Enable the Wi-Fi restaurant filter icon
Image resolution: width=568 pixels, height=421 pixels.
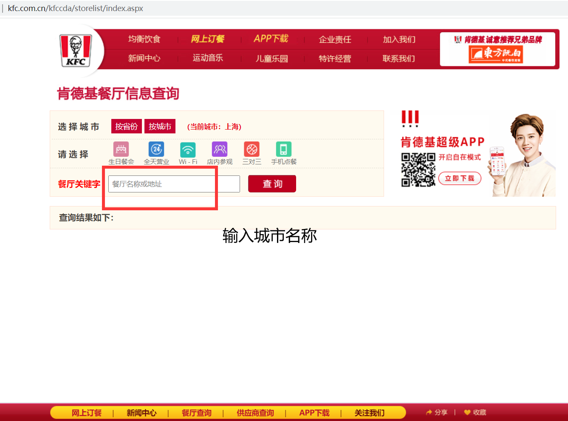point(188,149)
